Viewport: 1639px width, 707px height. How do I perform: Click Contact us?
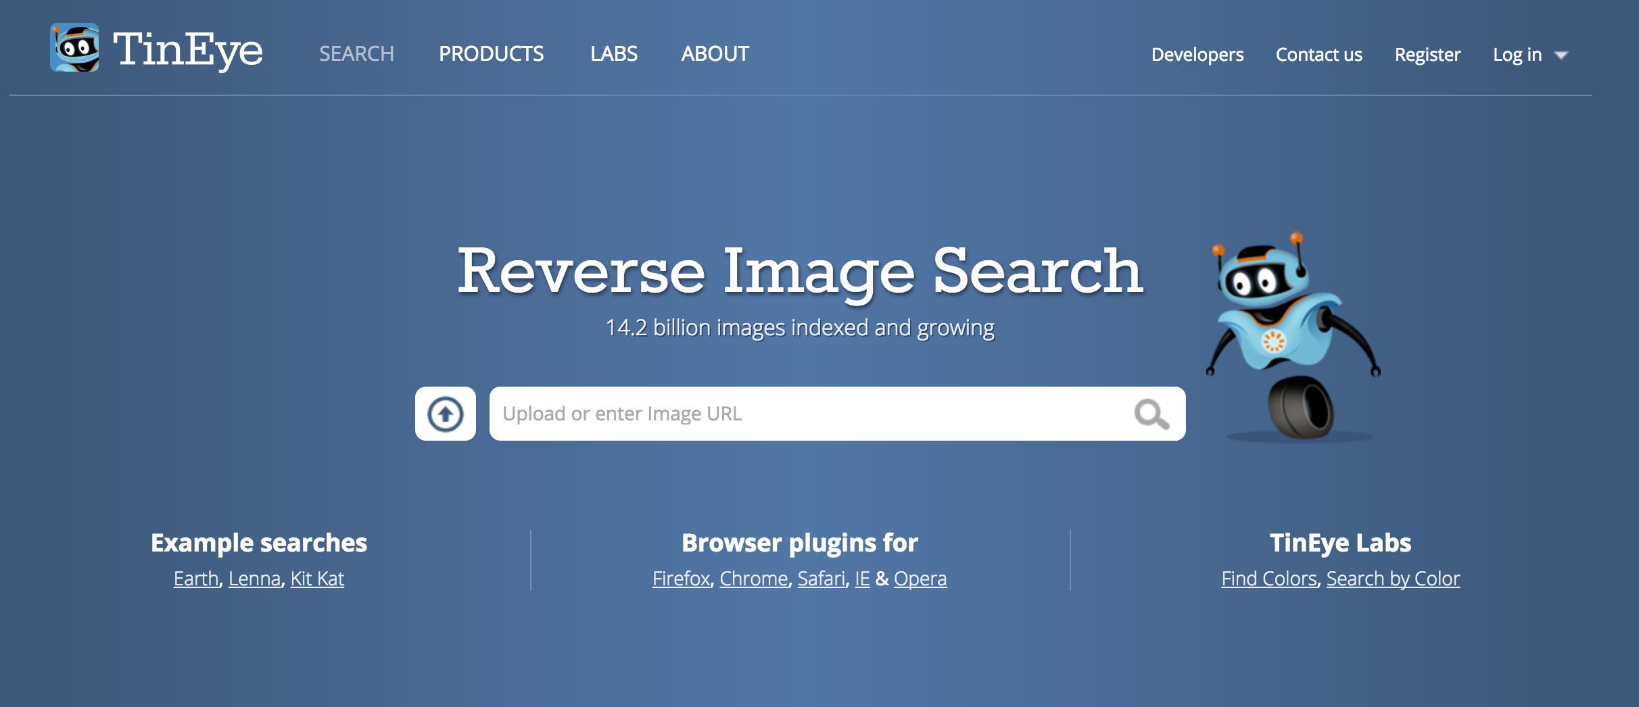click(x=1319, y=55)
